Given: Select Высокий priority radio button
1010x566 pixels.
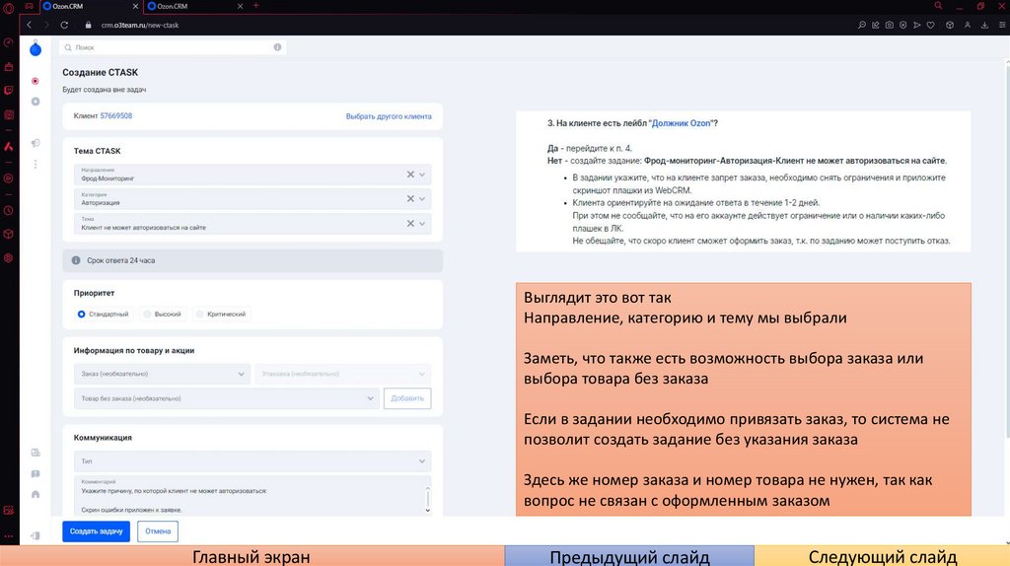Looking at the screenshot, I should coord(147,315).
